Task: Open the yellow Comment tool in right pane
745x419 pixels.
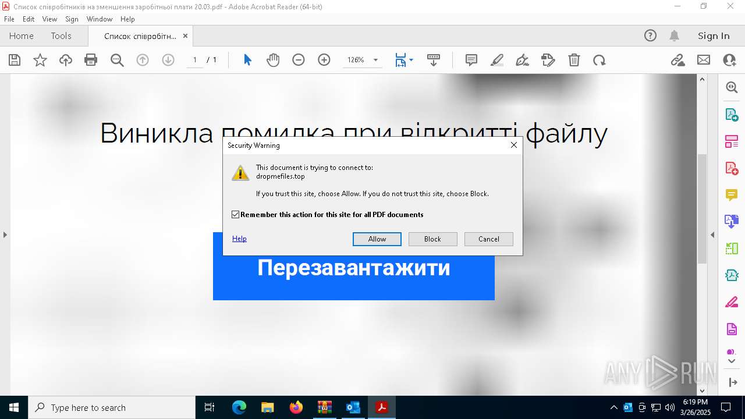Action: (x=732, y=195)
